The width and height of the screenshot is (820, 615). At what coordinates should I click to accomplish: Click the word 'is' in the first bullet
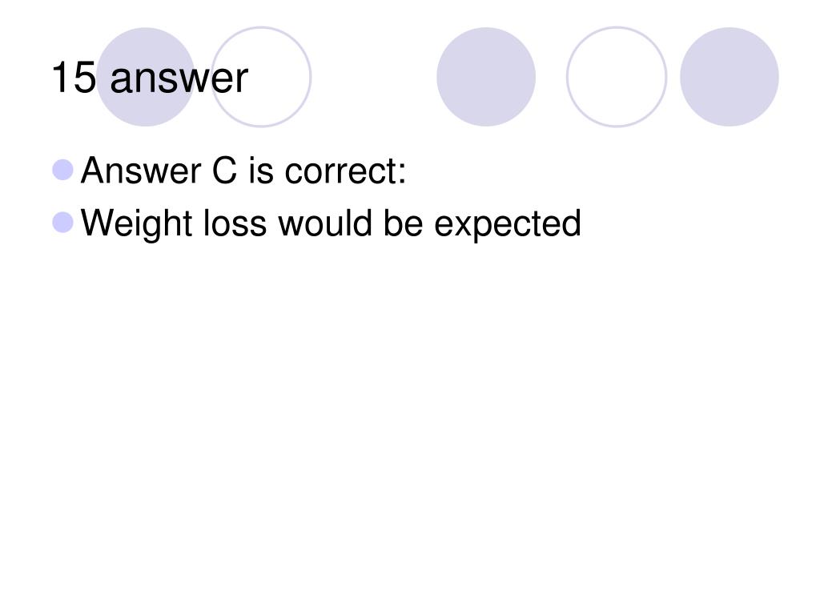[x=261, y=171]
